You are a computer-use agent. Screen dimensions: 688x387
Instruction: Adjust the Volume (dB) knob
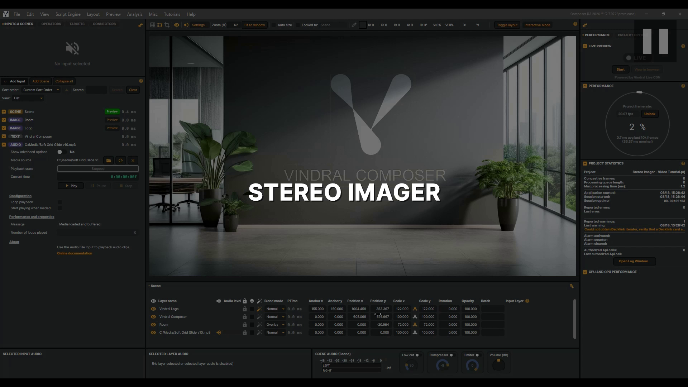[x=498, y=365]
